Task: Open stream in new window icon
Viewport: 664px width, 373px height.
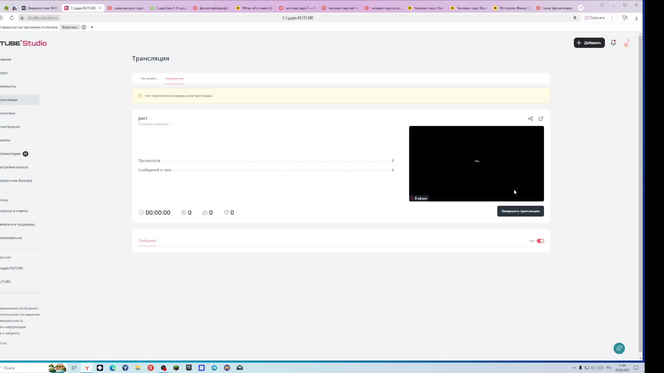Action: tap(541, 119)
